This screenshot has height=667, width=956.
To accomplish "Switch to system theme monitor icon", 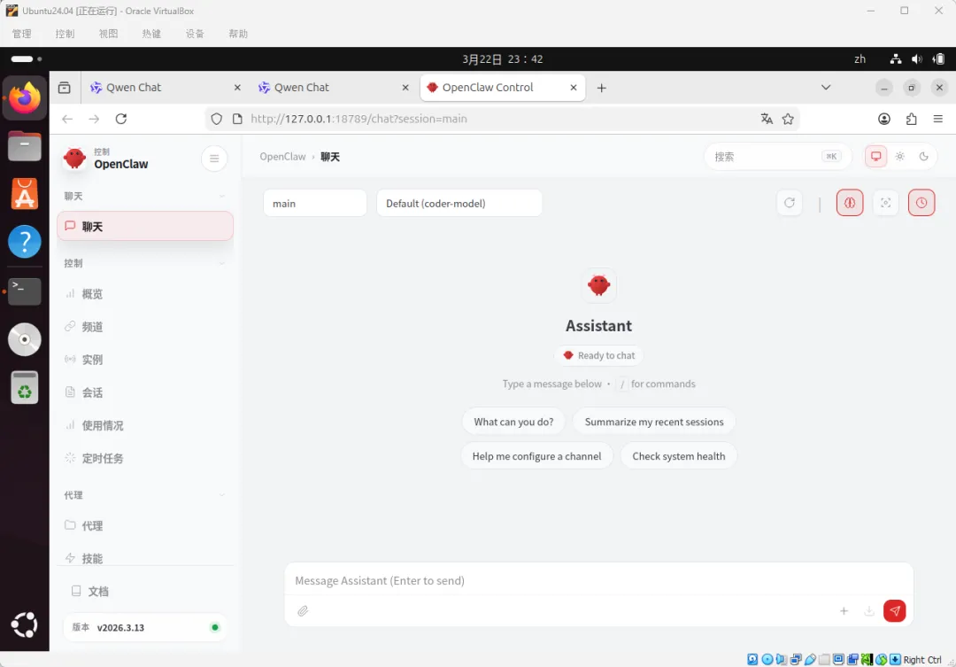I will 876,156.
